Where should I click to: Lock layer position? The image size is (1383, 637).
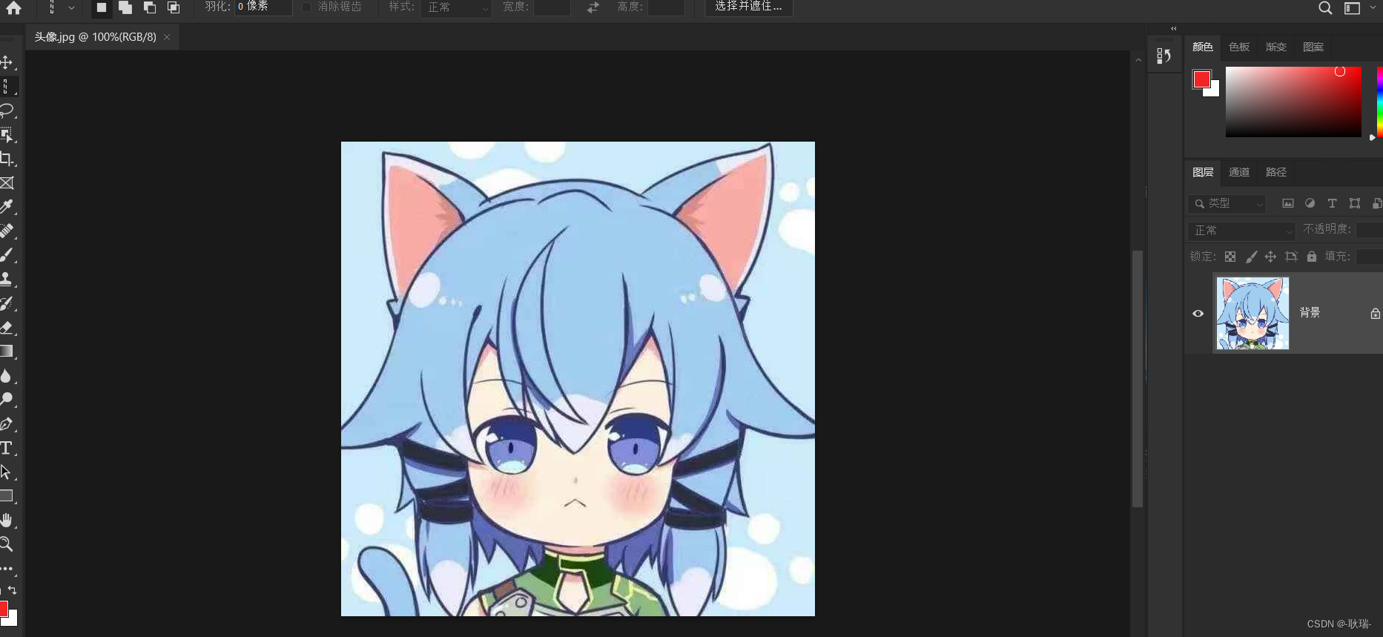click(1270, 257)
